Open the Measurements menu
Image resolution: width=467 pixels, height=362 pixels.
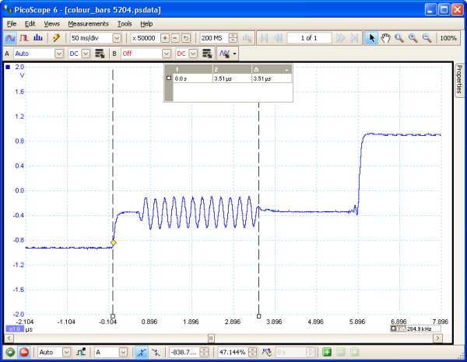click(x=88, y=24)
